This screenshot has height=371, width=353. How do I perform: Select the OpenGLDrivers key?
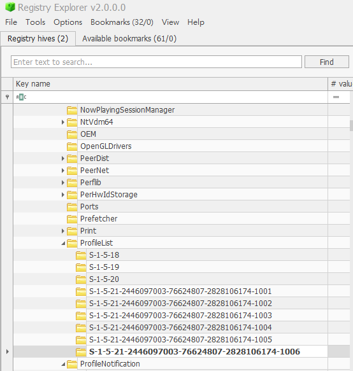(106, 146)
